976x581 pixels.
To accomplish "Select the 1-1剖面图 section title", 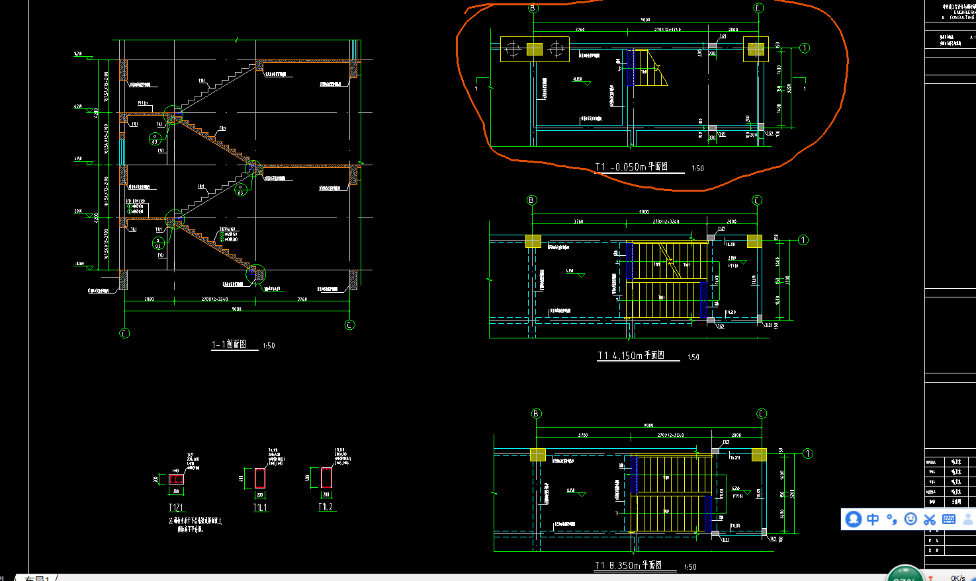I will [x=230, y=344].
